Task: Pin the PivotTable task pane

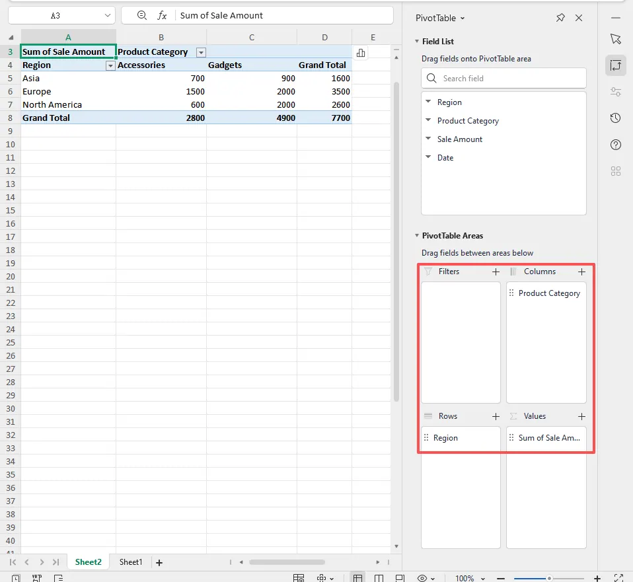Action: pyautogui.click(x=560, y=18)
